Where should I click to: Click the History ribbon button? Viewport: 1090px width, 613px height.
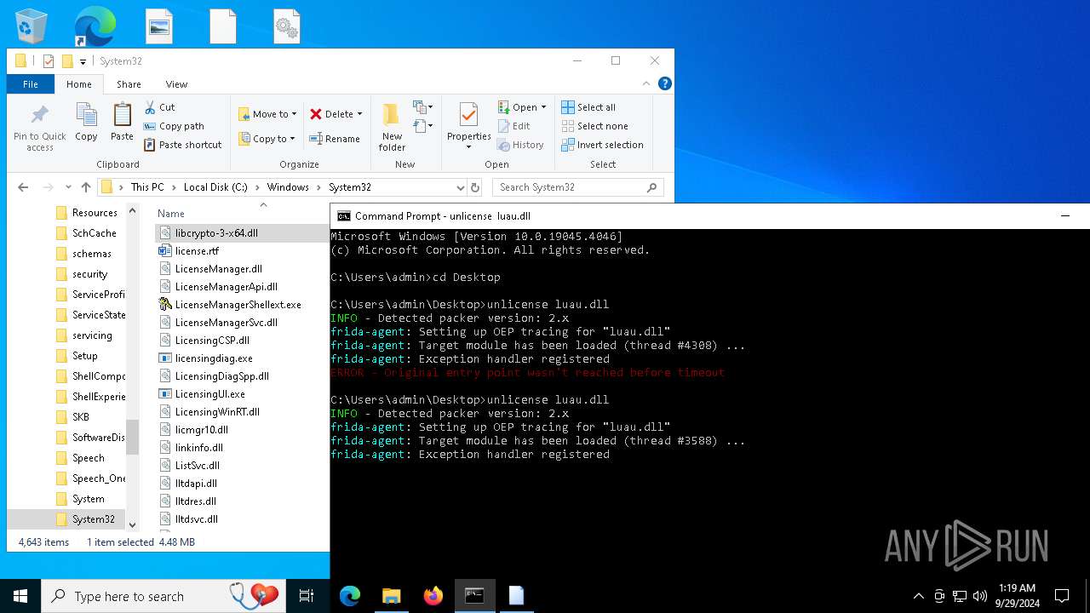point(520,145)
